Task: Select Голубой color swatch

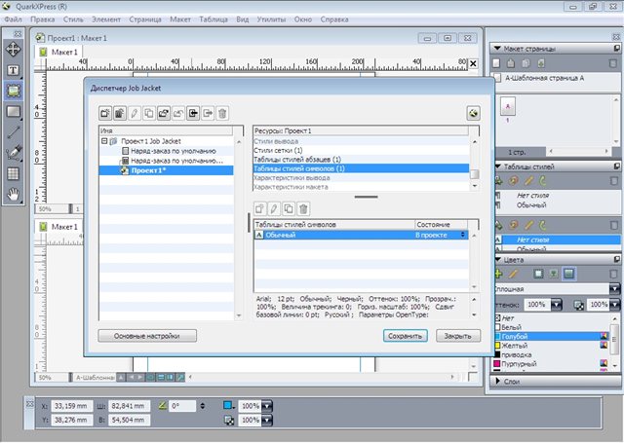Action: coord(551,337)
